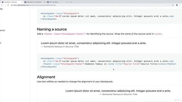Screen dimensions: 182x102
Task: Click the left-aligned Someone famous in Source Title footer
Action: coord(60,46)
